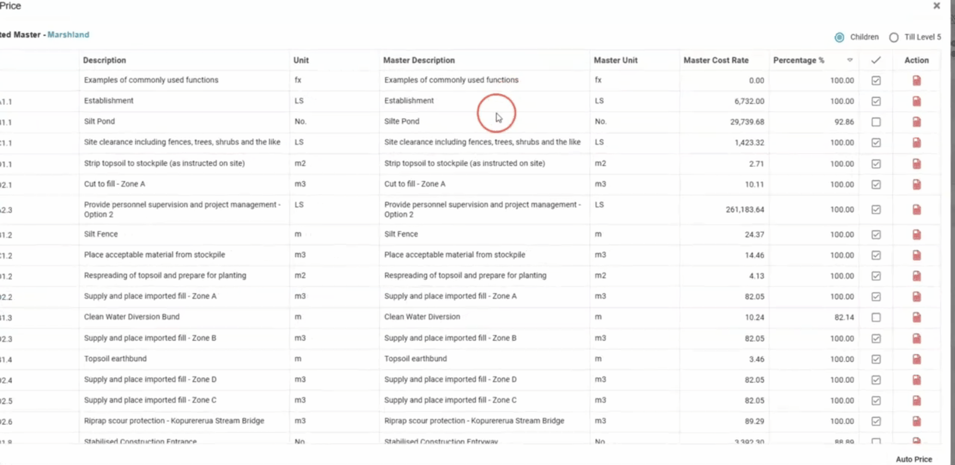Open the Marshland master link
Screen dimensions: 955x465
68,34
